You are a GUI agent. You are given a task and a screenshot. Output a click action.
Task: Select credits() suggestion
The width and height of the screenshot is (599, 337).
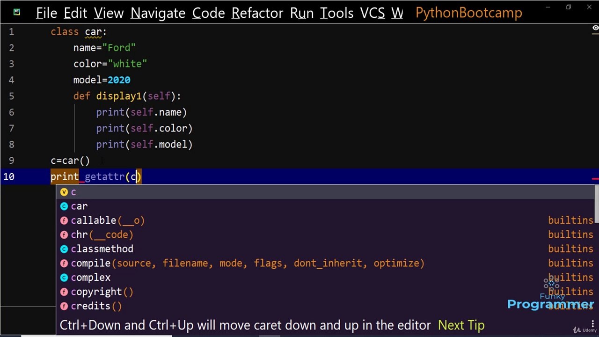[325, 306]
